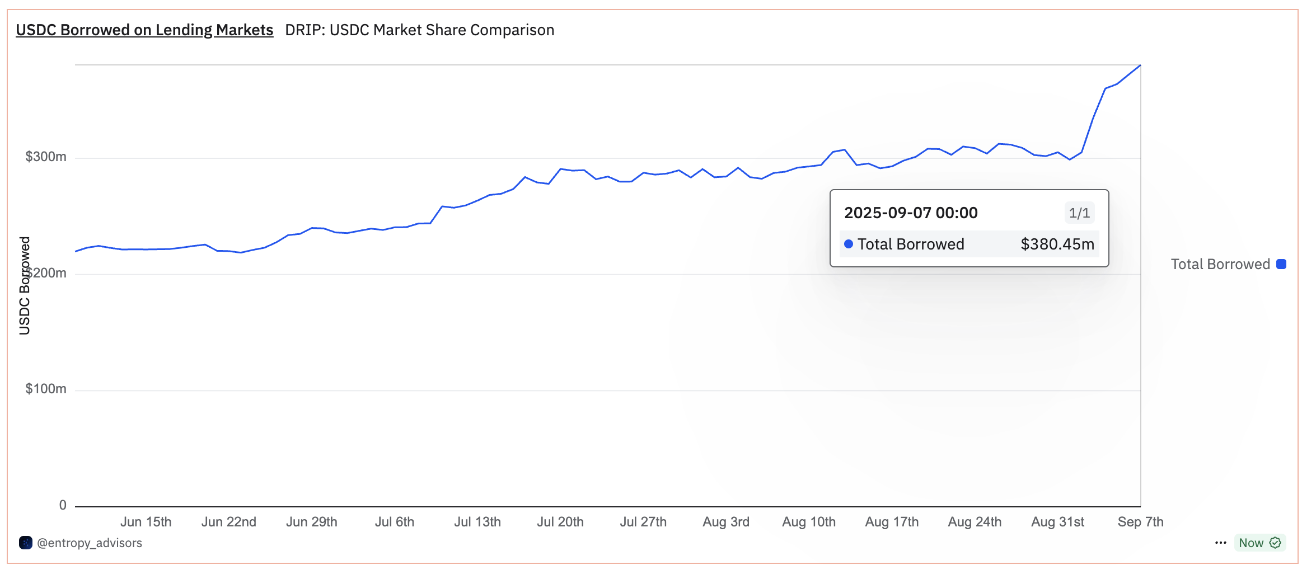Click the blue dot in the tooltip row
The width and height of the screenshot is (1302, 565).
[x=849, y=244]
